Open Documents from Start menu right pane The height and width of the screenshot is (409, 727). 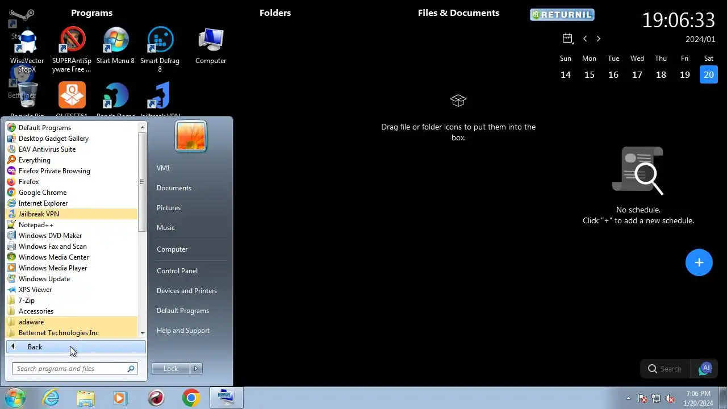click(174, 188)
